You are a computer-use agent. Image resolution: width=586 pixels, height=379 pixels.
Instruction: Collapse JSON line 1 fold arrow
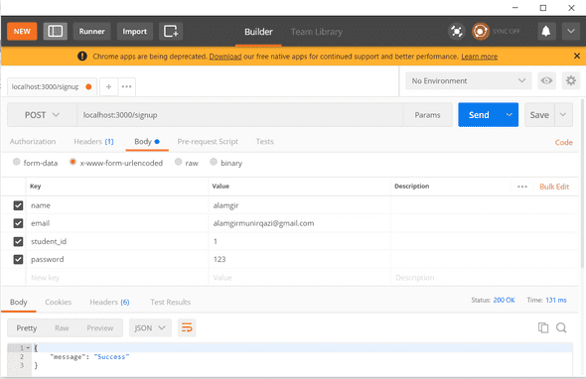coord(28,348)
